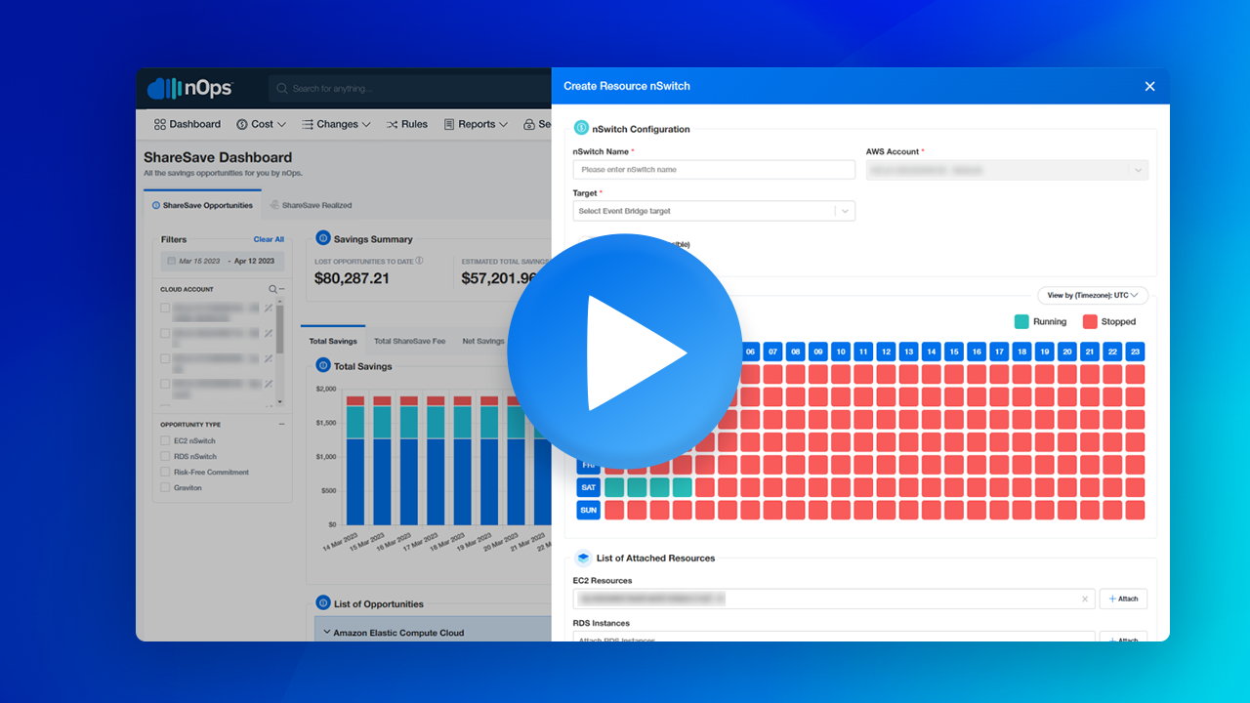Screen dimensions: 1250x703
Task: Select the Net Savings tab
Action: [x=483, y=341]
